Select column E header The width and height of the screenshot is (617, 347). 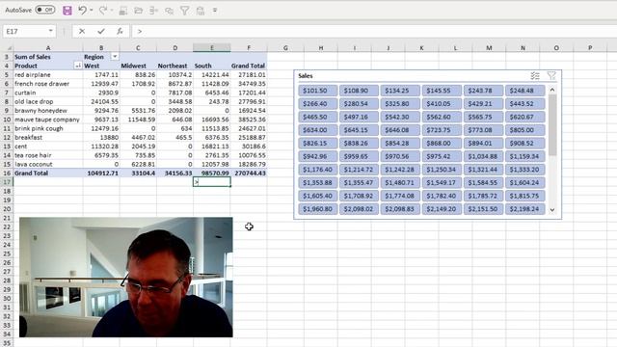pos(212,48)
